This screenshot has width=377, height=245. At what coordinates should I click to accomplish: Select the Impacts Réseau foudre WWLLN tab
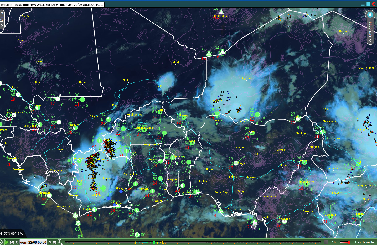click(50, 5)
